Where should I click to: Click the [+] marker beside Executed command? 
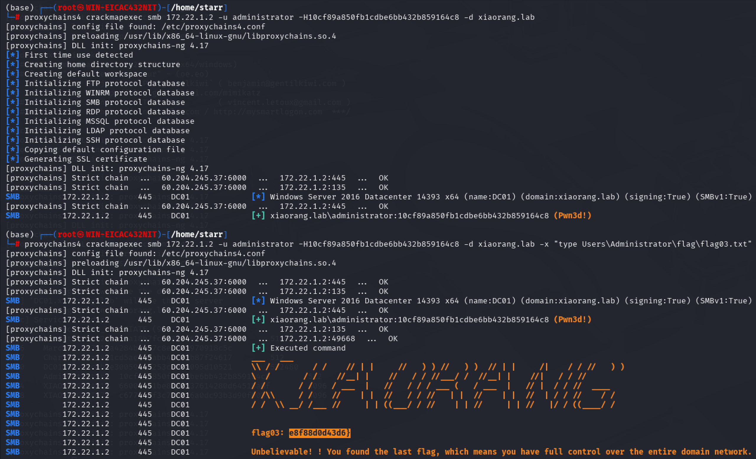(258, 348)
